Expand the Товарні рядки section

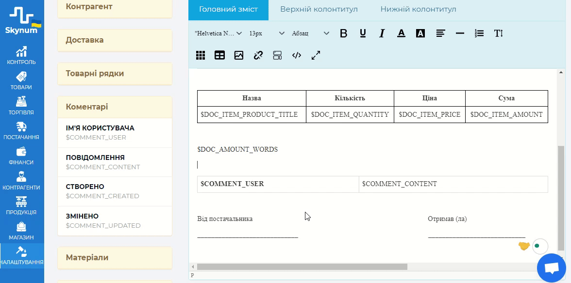115,73
